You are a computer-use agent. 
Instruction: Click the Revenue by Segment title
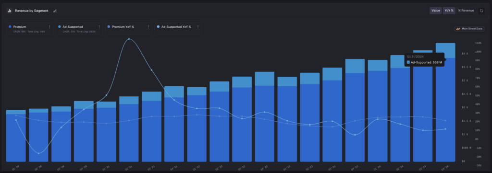(32, 11)
